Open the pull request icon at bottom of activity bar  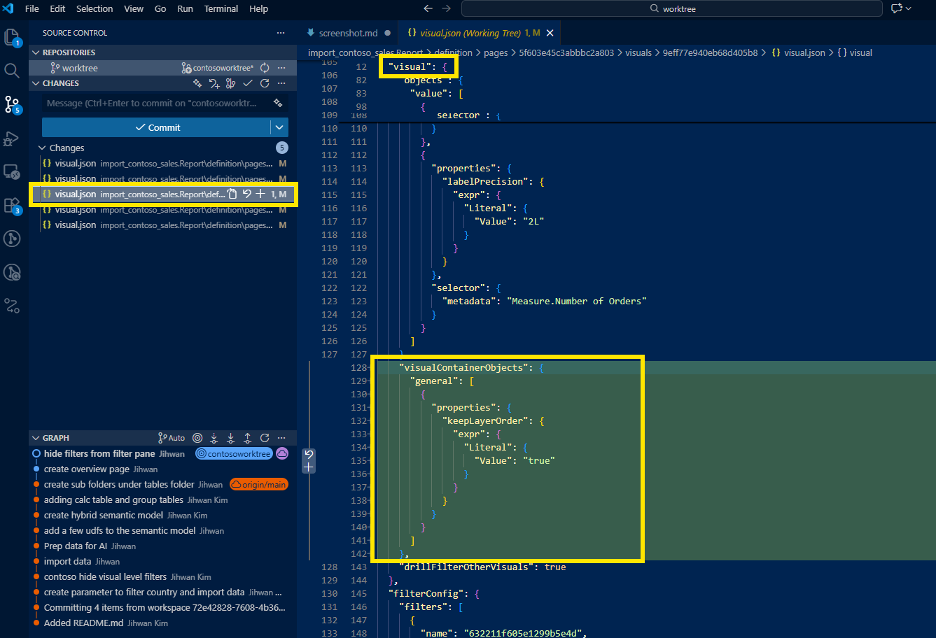[12, 306]
